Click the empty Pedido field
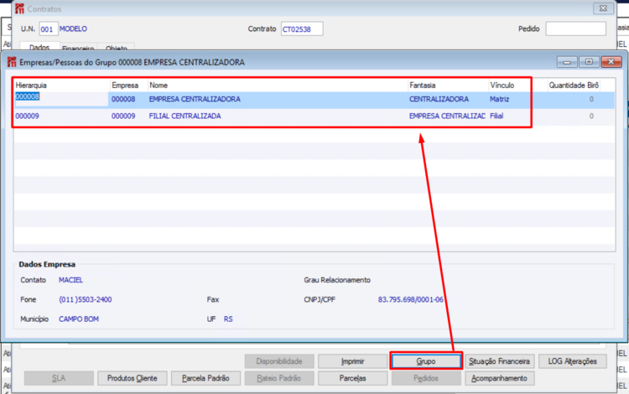The image size is (629, 394). pos(575,29)
